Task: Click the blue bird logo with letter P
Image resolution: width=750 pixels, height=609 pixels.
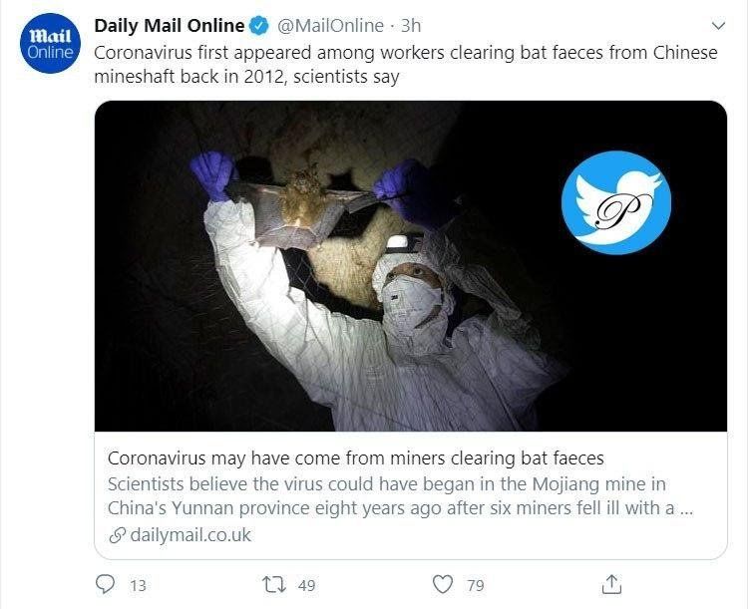Action: click(x=615, y=203)
